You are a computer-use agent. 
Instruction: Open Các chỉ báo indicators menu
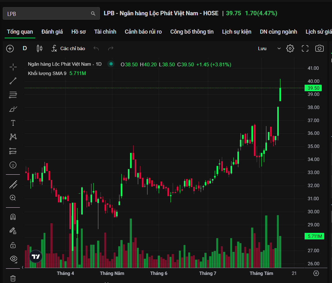pyautogui.click(x=68, y=49)
